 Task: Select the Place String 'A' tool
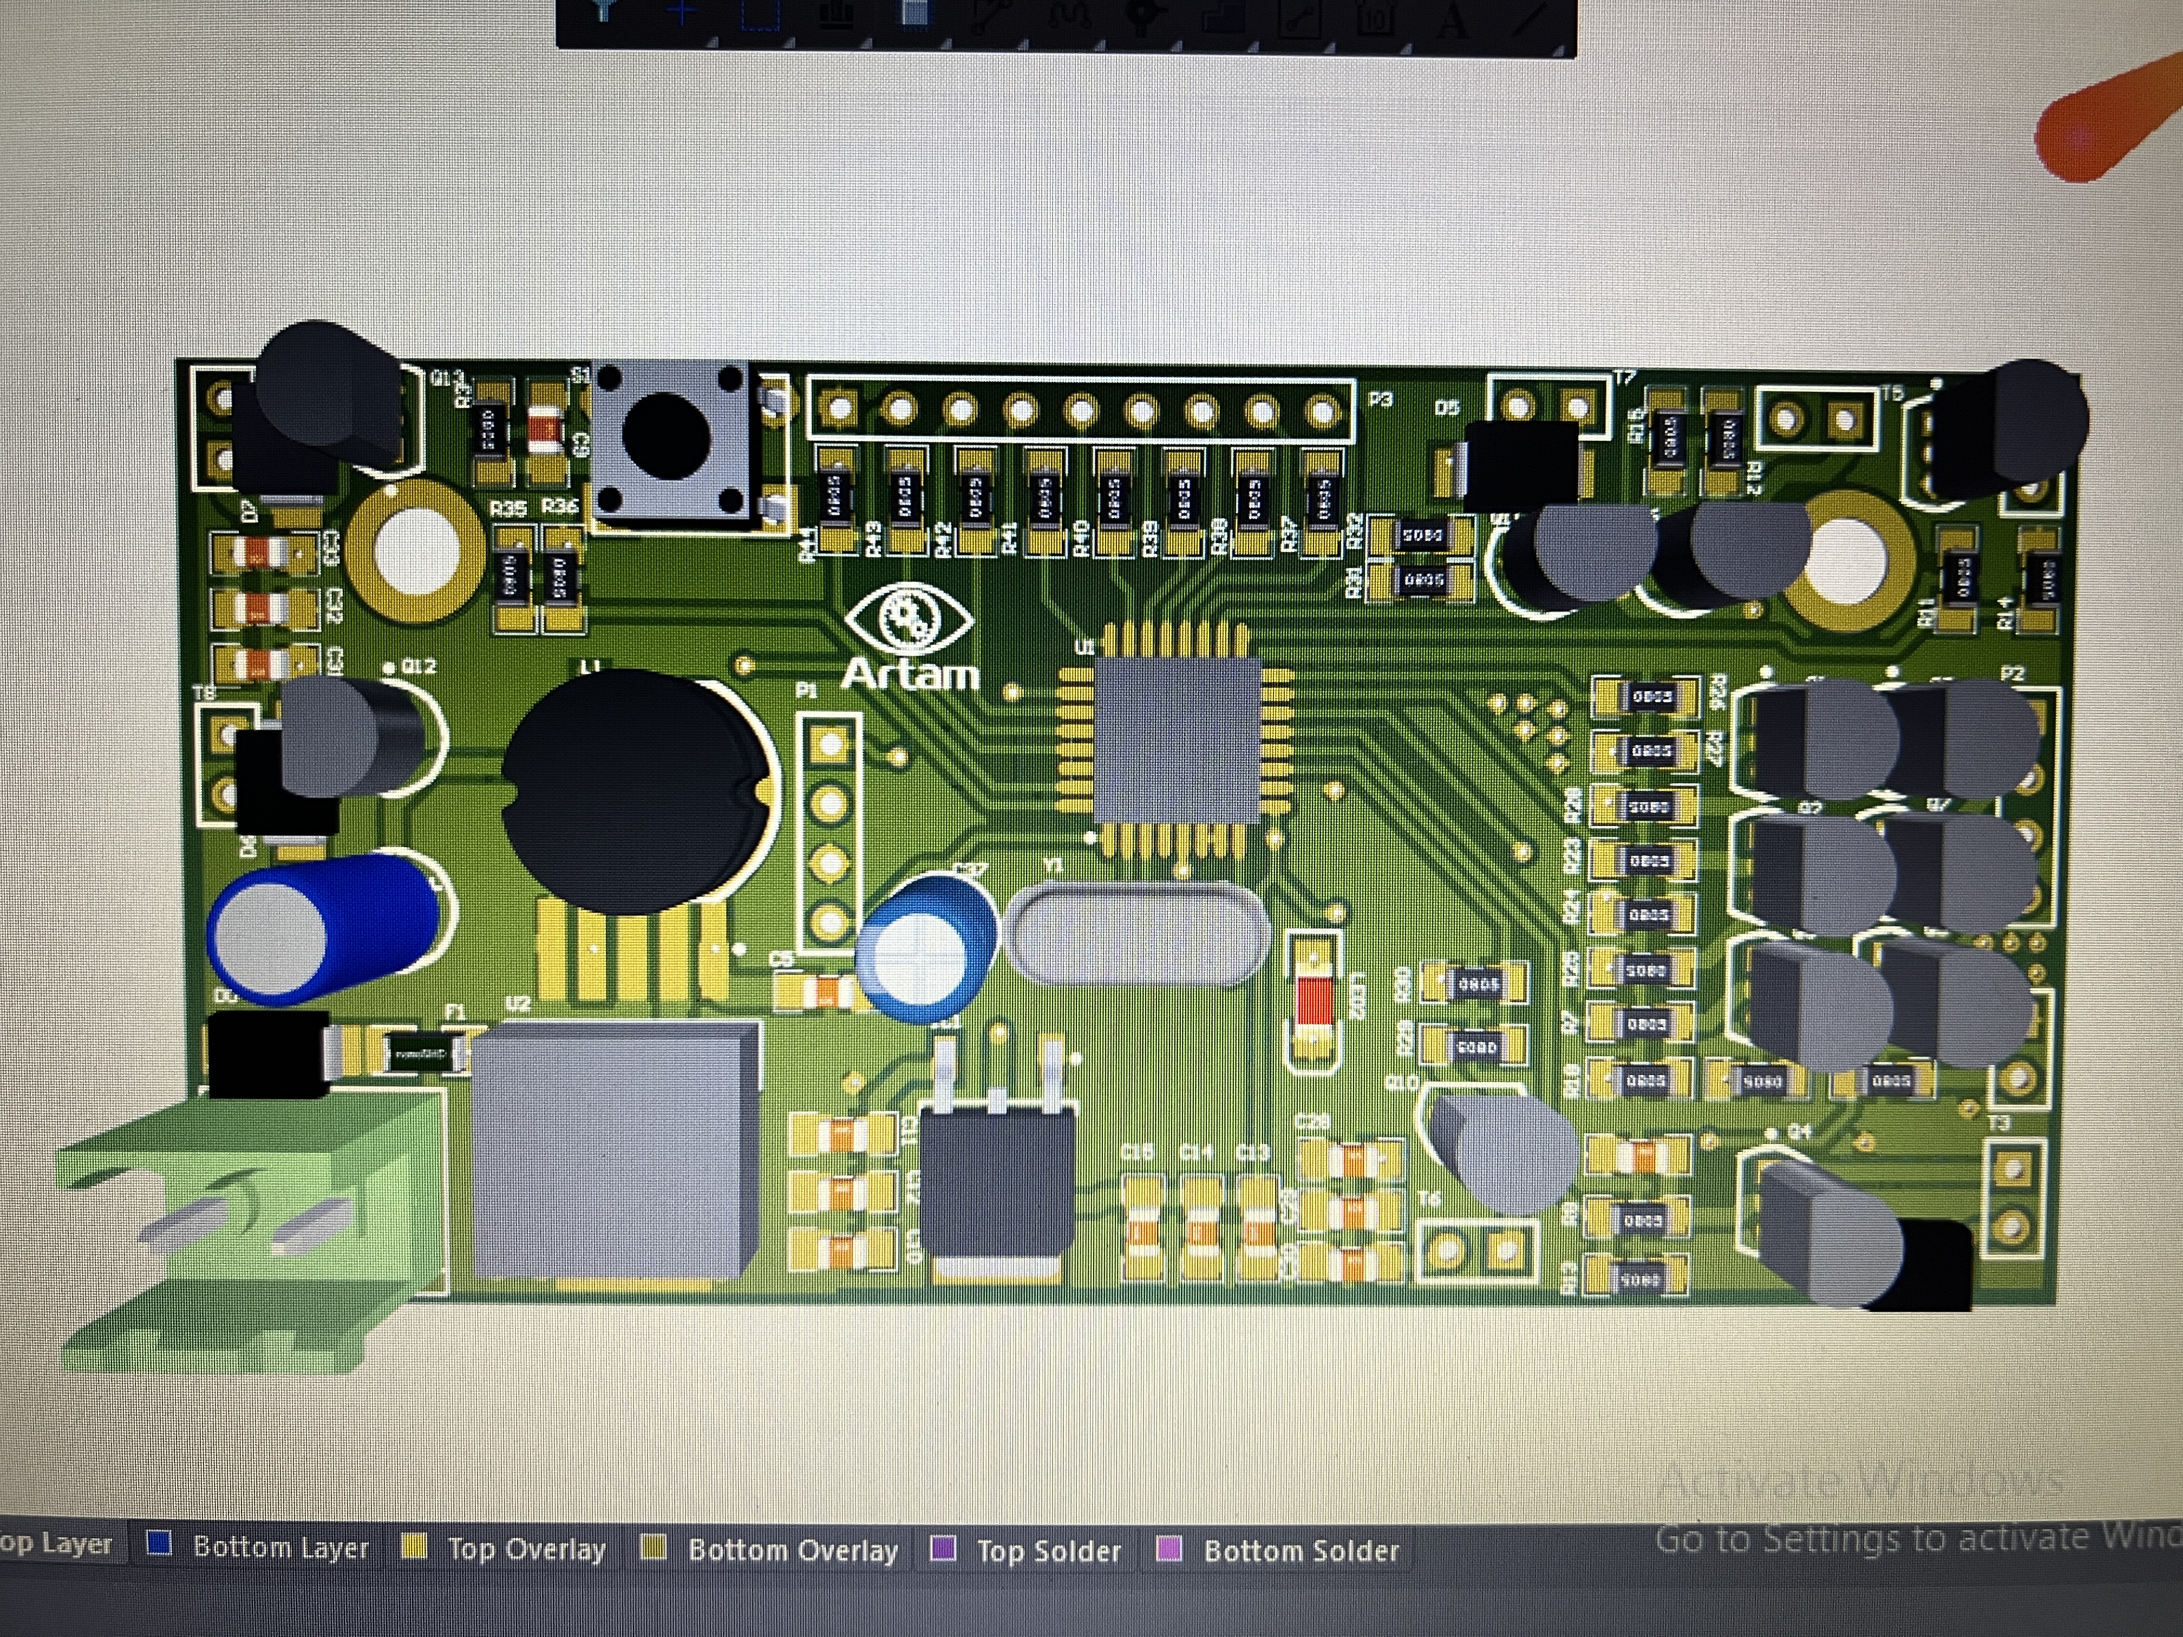pyautogui.click(x=1452, y=19)
